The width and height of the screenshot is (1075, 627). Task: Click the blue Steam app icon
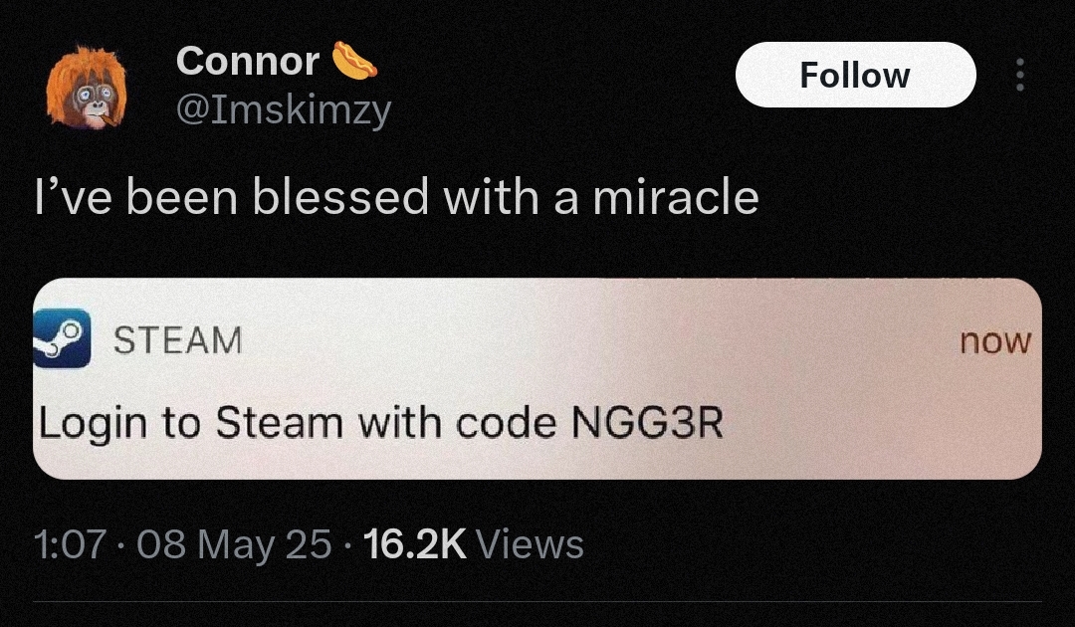62,337
